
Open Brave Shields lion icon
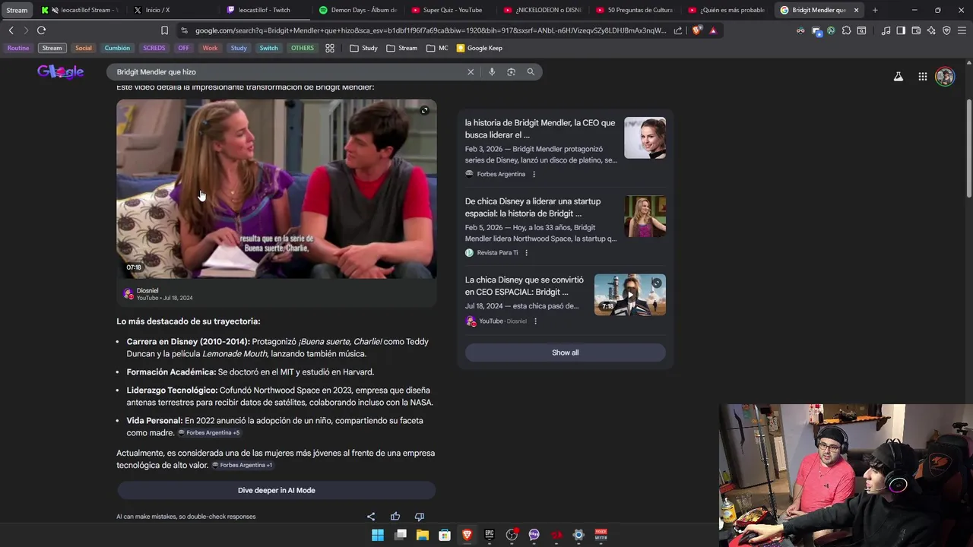(697, 30)
